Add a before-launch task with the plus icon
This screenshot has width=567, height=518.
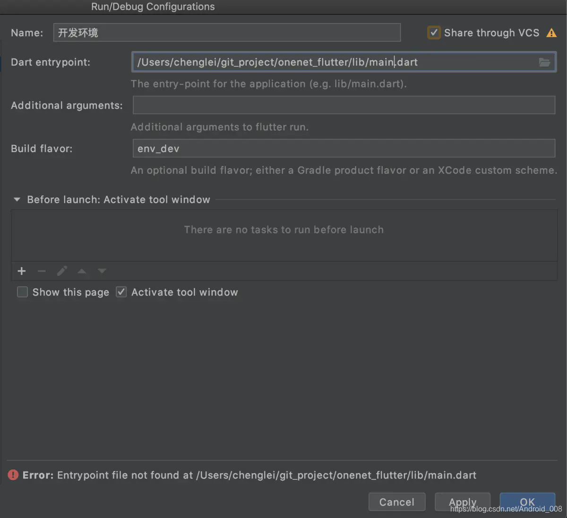point(21,271)
